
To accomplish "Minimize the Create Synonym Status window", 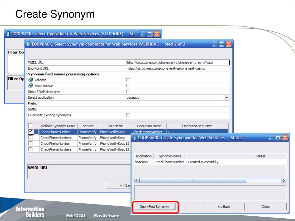I will click(x=271, y=138).
